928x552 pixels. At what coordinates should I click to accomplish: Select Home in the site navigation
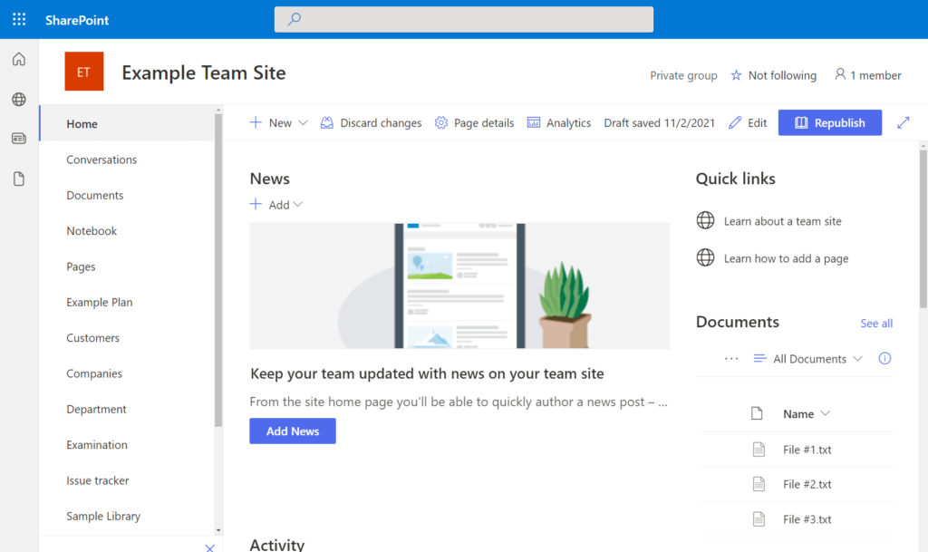(x=127, y=123)
